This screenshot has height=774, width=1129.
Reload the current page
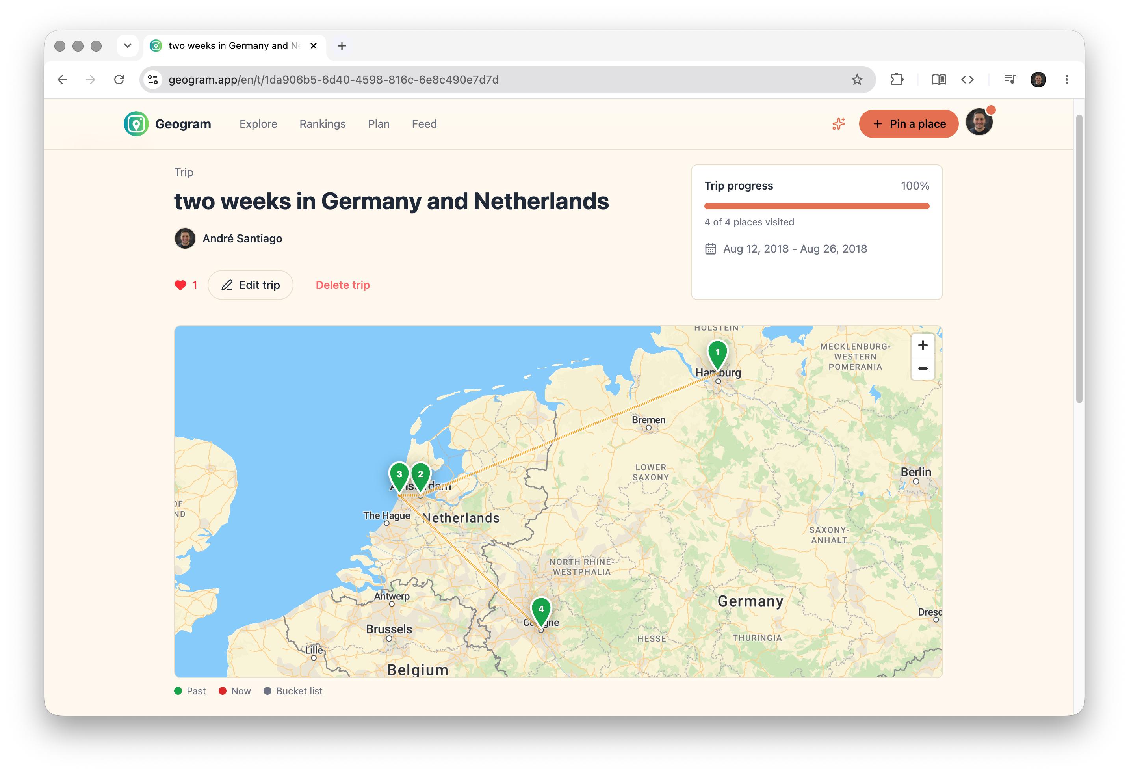119,80
